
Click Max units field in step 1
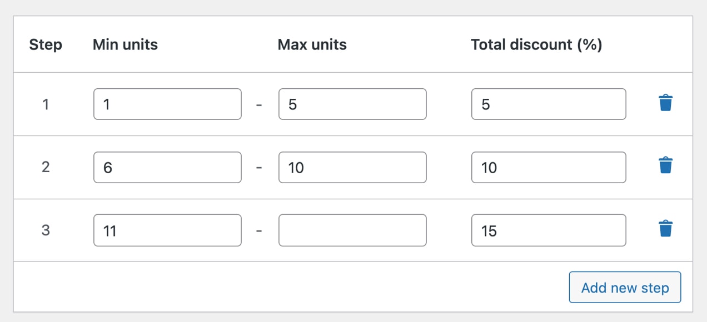[x=352, y=104]
